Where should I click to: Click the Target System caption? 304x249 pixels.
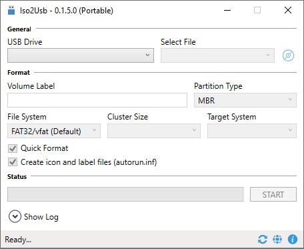(x=231, y=117)
